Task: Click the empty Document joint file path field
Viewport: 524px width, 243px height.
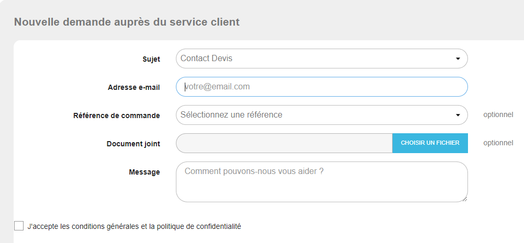Action: click(284, 143)
